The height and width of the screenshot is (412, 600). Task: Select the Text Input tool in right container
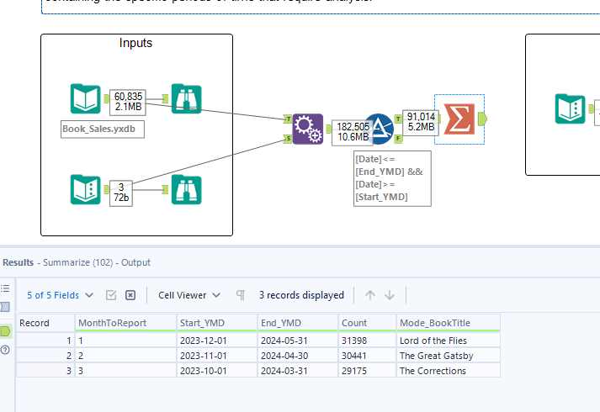[x=570, y=109]
